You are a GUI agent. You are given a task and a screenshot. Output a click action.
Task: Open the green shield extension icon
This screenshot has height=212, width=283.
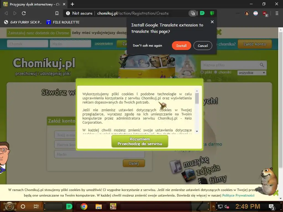[212, 13]
